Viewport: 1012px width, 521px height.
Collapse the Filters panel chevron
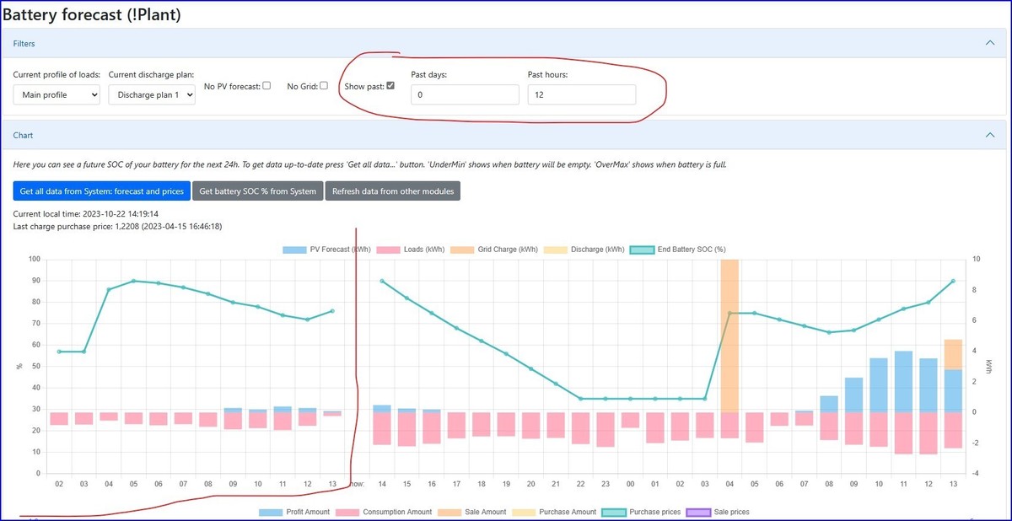[990, 43]
